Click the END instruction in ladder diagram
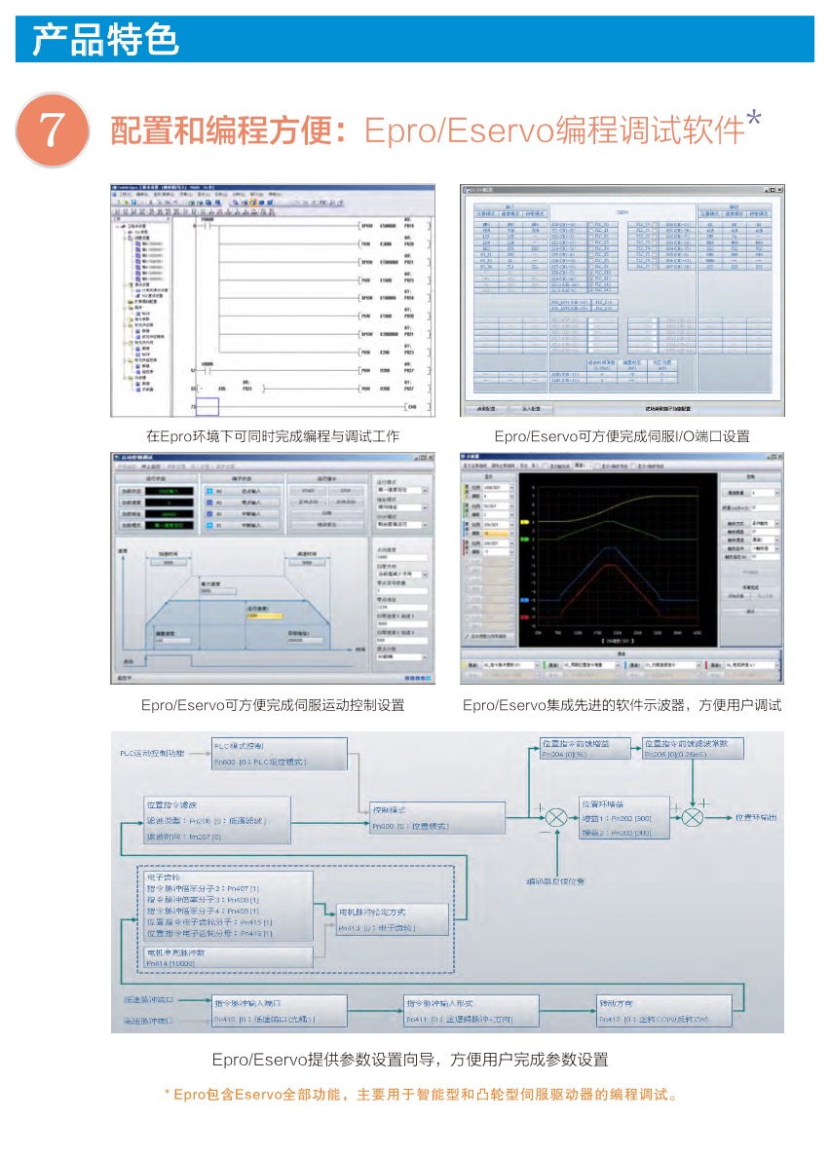 click(417, 407)
